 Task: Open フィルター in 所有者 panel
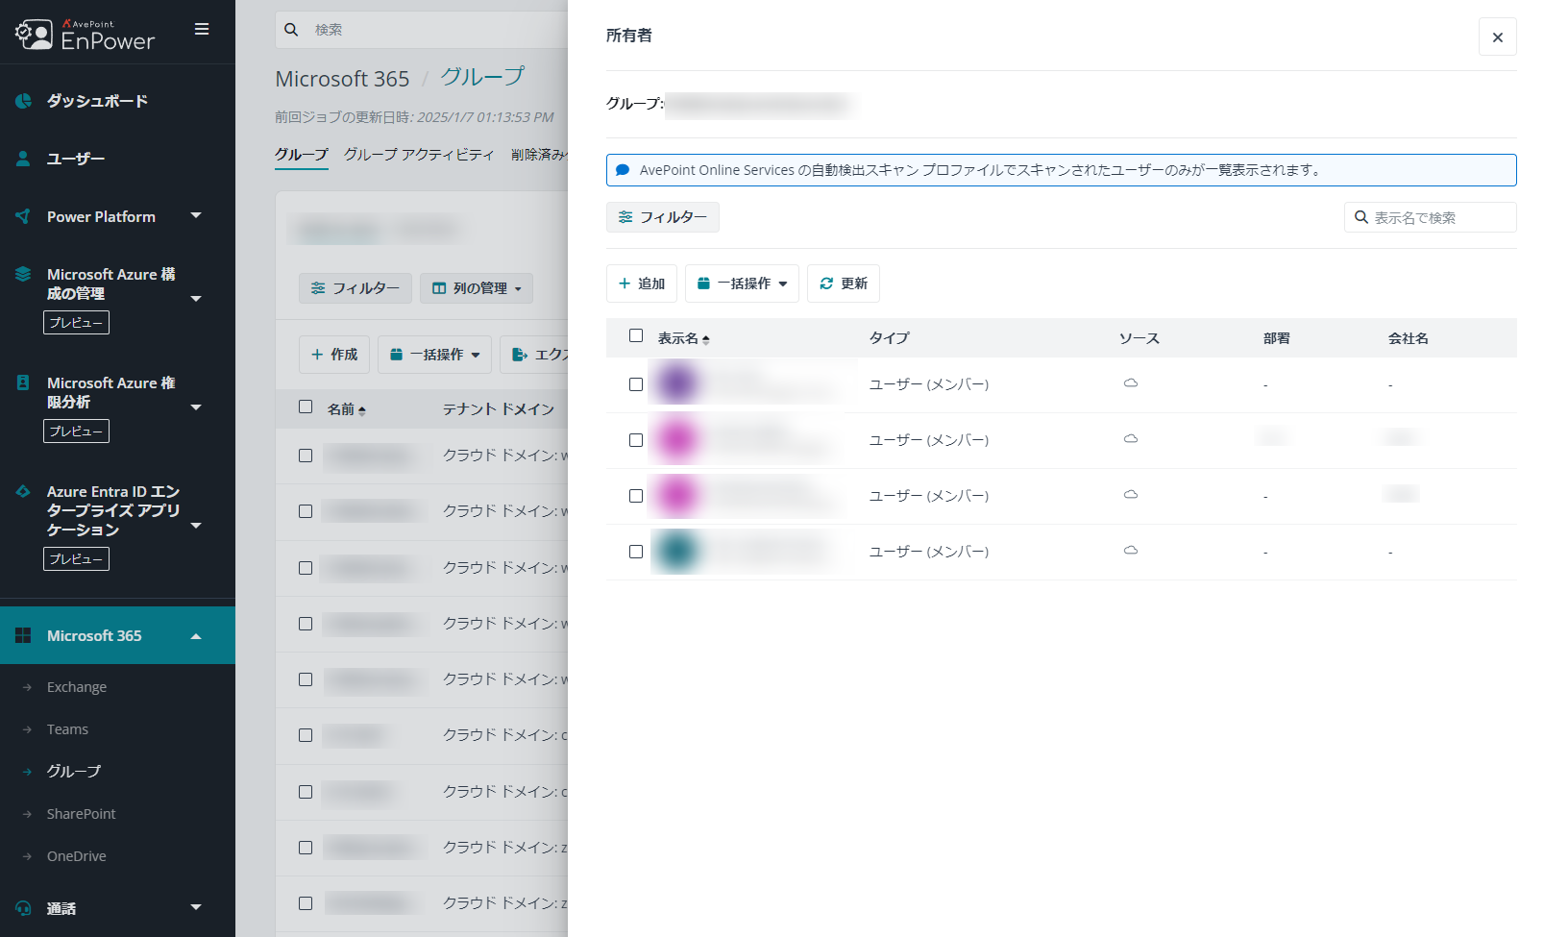[x=663, y=217]
